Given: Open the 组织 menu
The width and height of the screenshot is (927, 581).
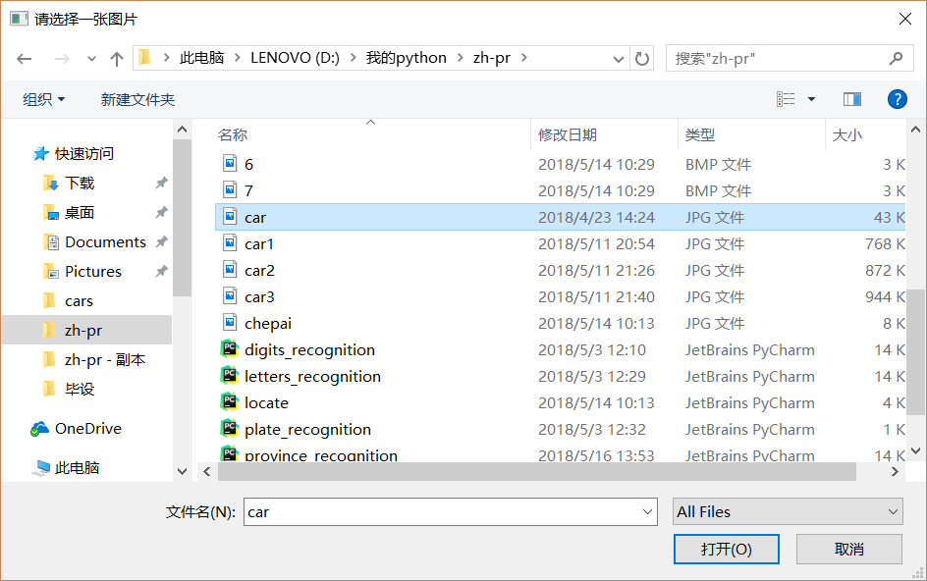Looking at the screenshot, I should click(x=44, y=99).
